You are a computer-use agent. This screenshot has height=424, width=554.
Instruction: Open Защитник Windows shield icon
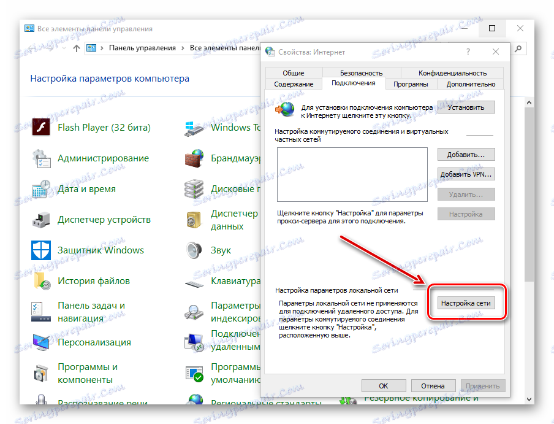point(41,250)
